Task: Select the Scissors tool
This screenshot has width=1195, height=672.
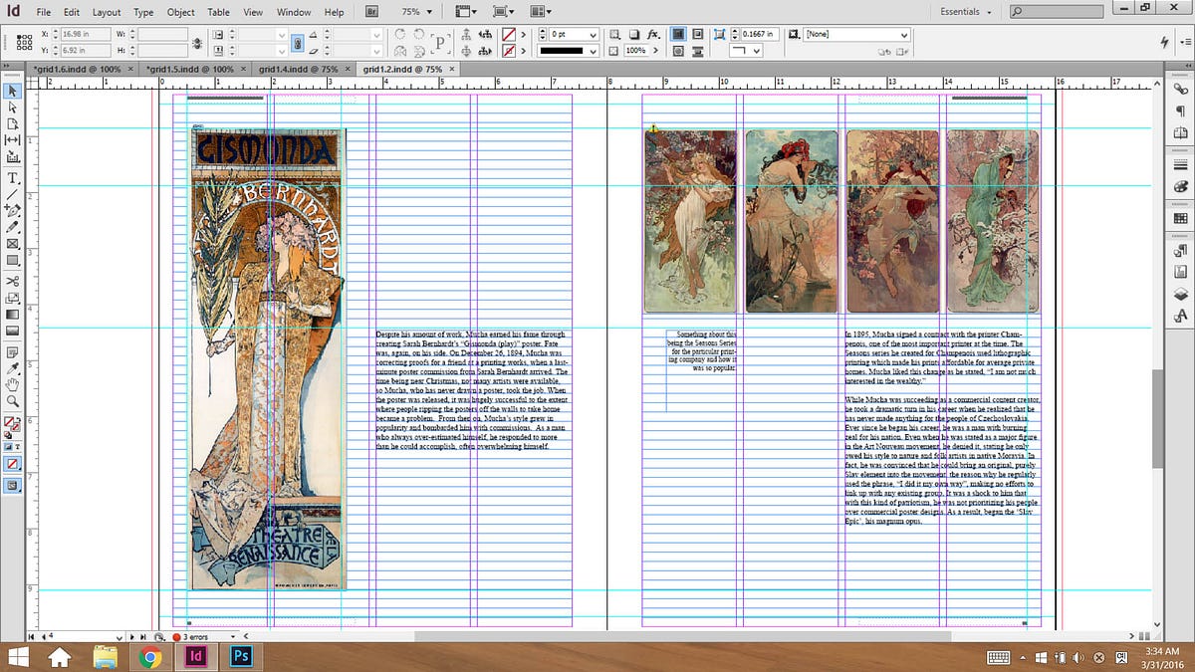Action: [13, 280]
